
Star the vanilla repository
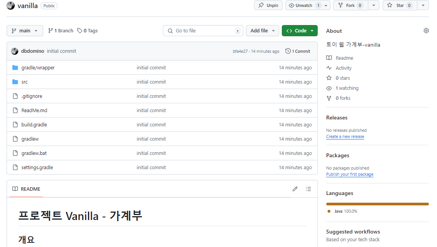click(400, 5)
